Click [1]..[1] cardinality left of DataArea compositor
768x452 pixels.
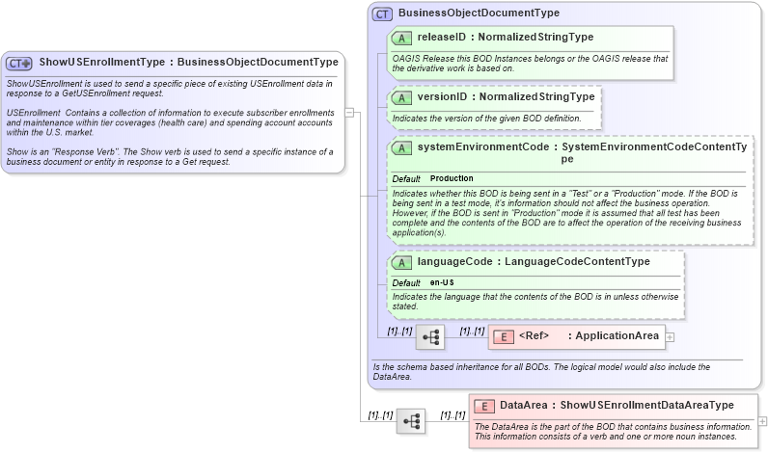[x=380, y=415]
